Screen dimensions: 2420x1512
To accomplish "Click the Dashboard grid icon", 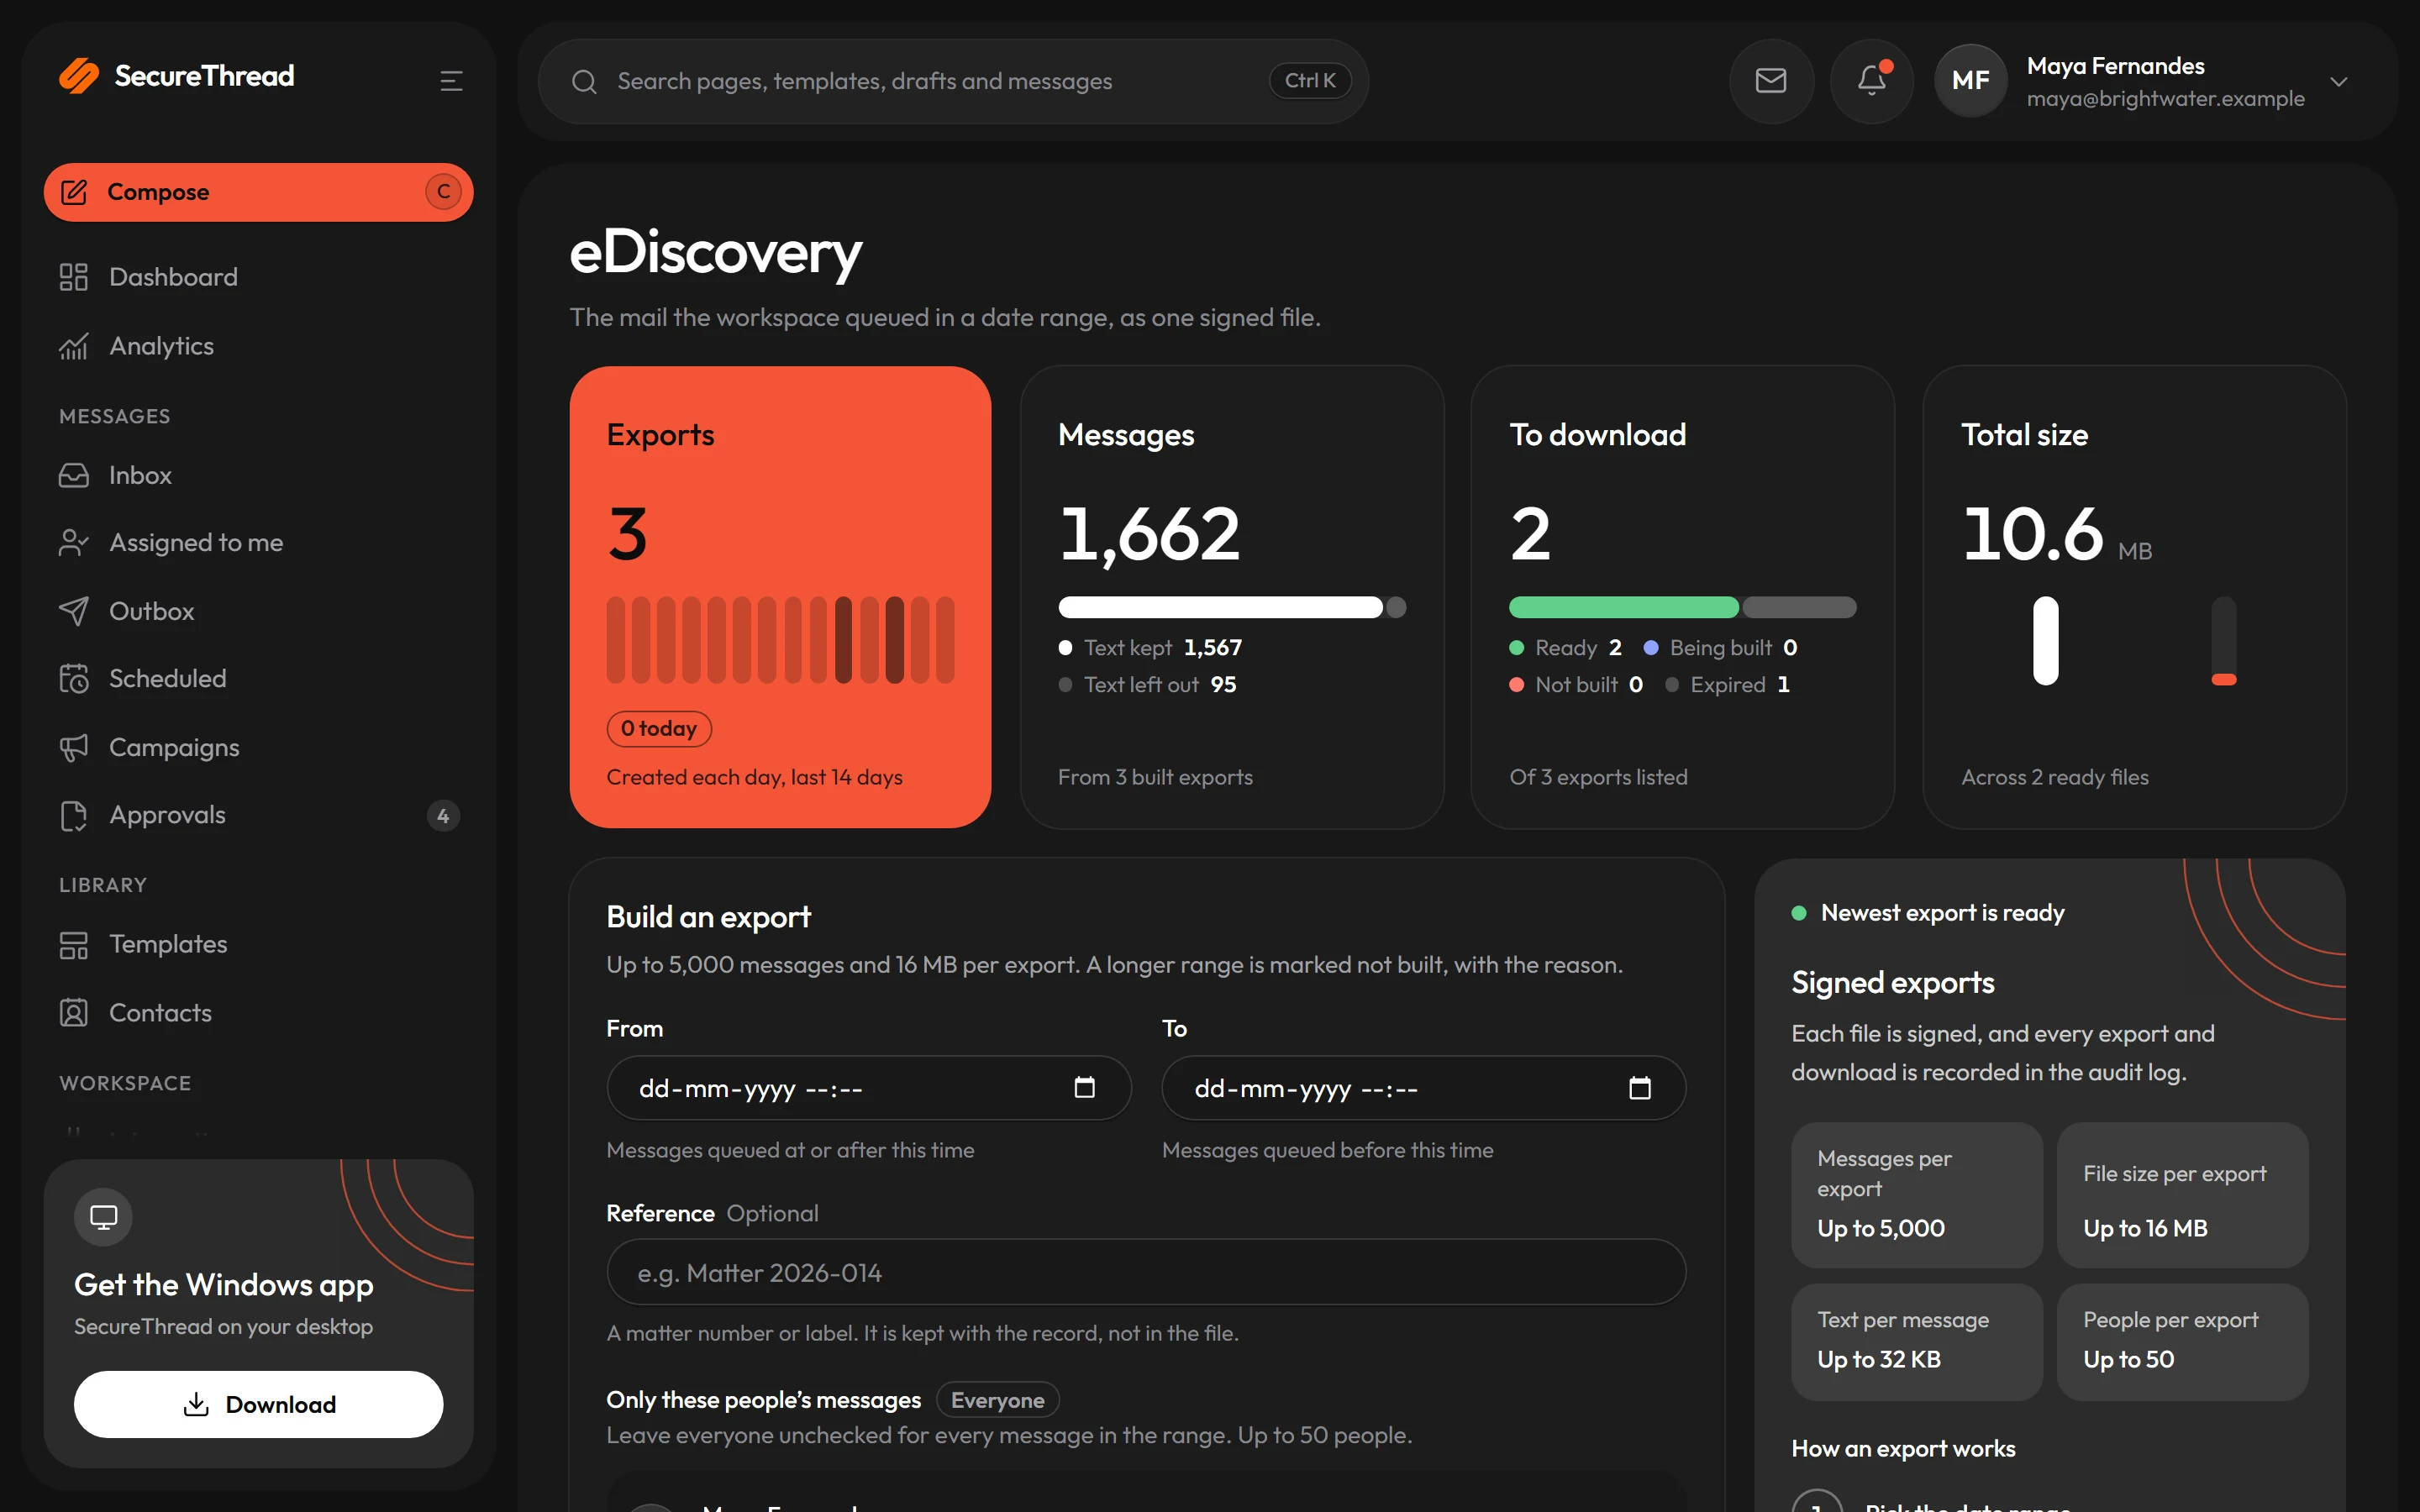I will click(x=73, y=277).
